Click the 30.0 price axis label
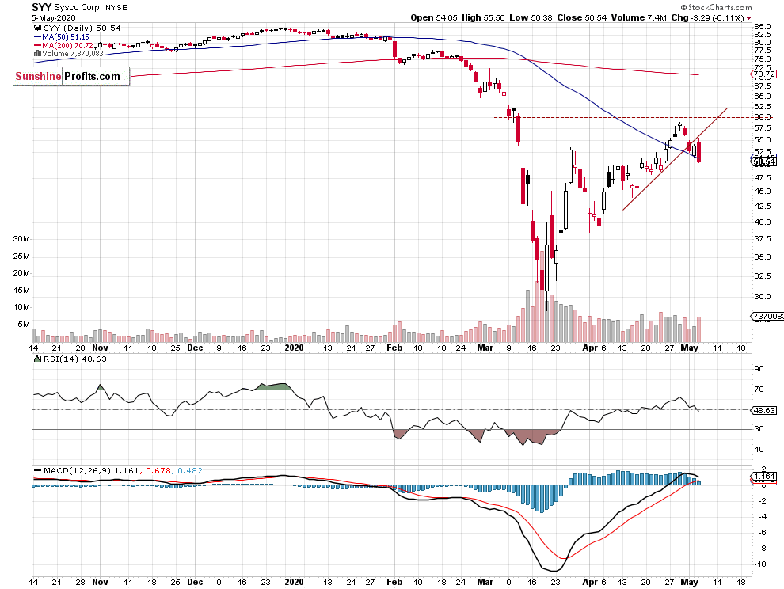This screenshot has height=589, width=784. click(x=763, y=297)
